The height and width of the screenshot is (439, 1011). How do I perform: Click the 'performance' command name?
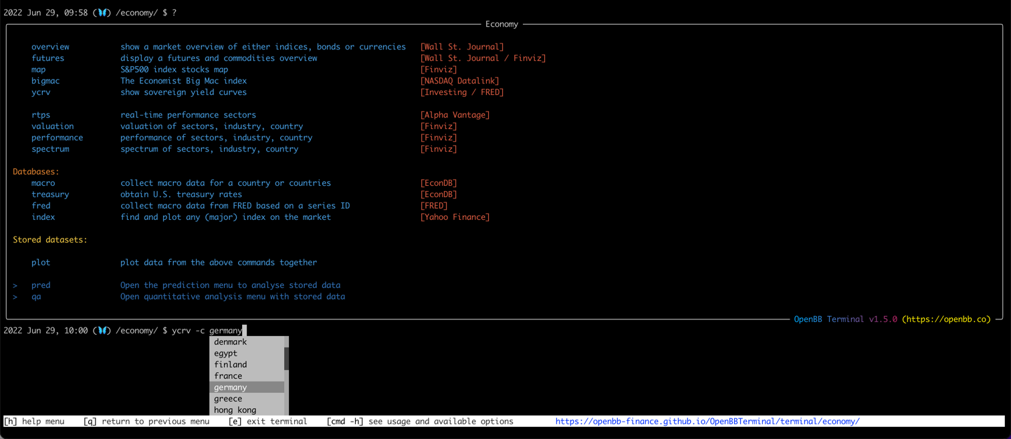(58, 138)
